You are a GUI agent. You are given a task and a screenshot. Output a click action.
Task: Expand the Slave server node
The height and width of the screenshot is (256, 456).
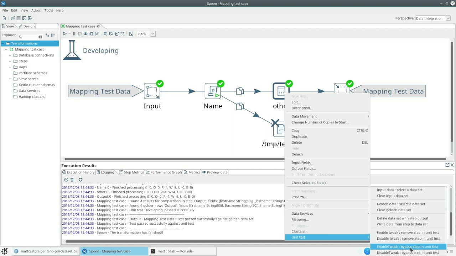[10, 79]
